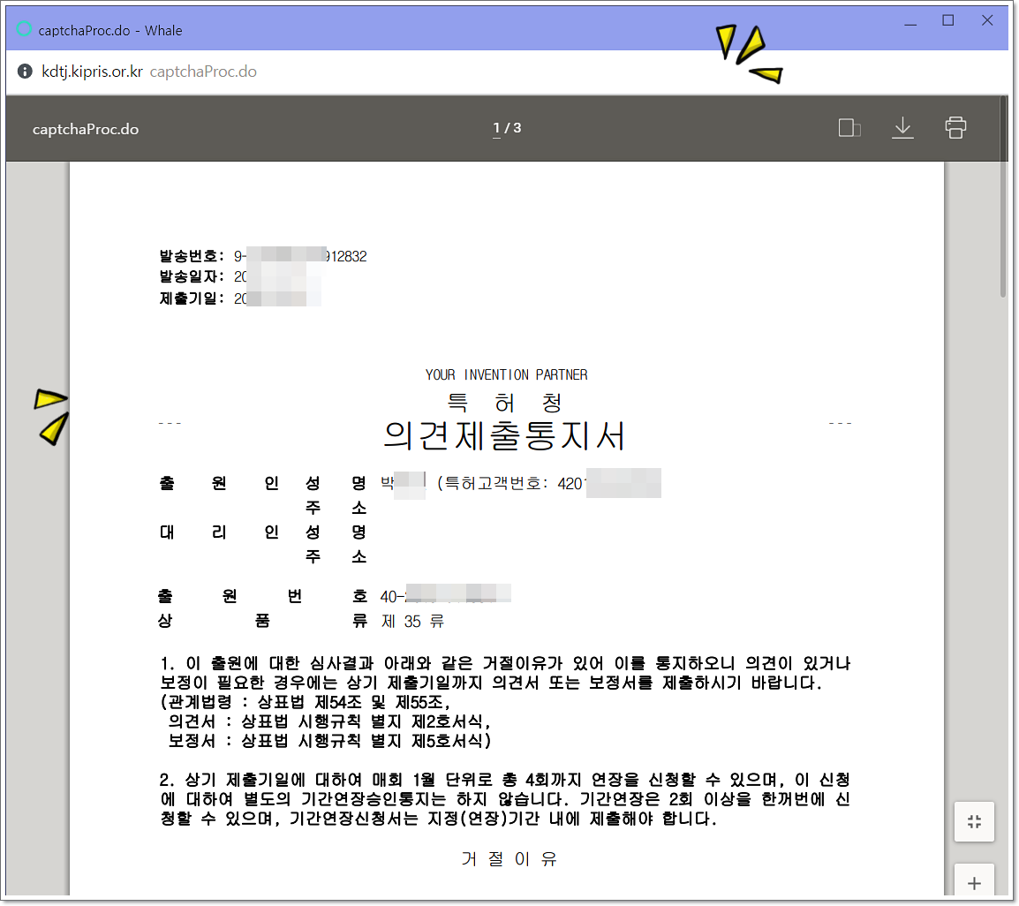The height and width of the screenshot is (906, 1019).
Task: Click the 출원번호 value starting 40-
Action: 446,596
